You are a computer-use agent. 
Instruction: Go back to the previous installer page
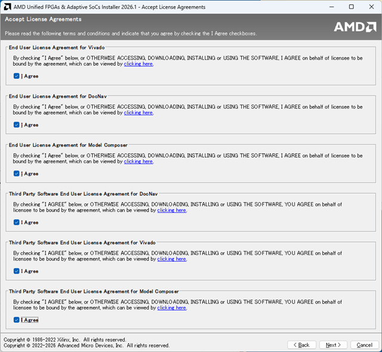(x=301, y=345)
